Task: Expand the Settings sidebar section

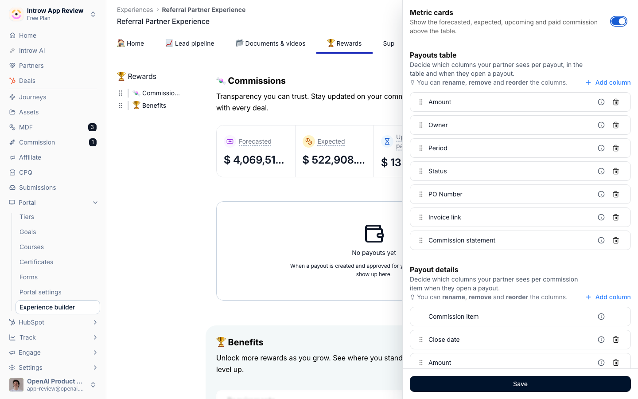Action: coord(95,368)
